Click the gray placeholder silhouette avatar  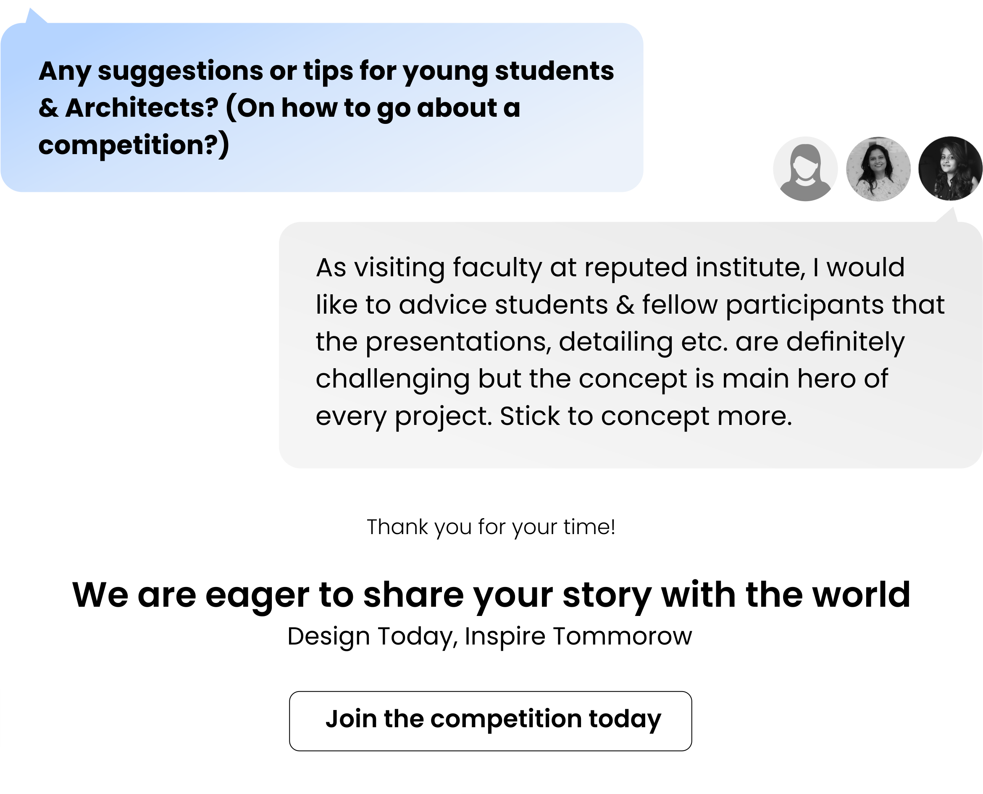pyautogui.click(x=805, y=169)
